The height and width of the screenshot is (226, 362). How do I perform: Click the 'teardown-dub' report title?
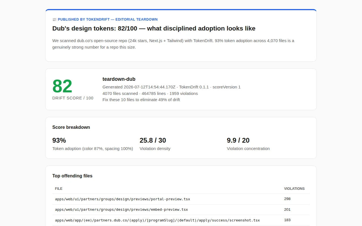coord(119,79)
